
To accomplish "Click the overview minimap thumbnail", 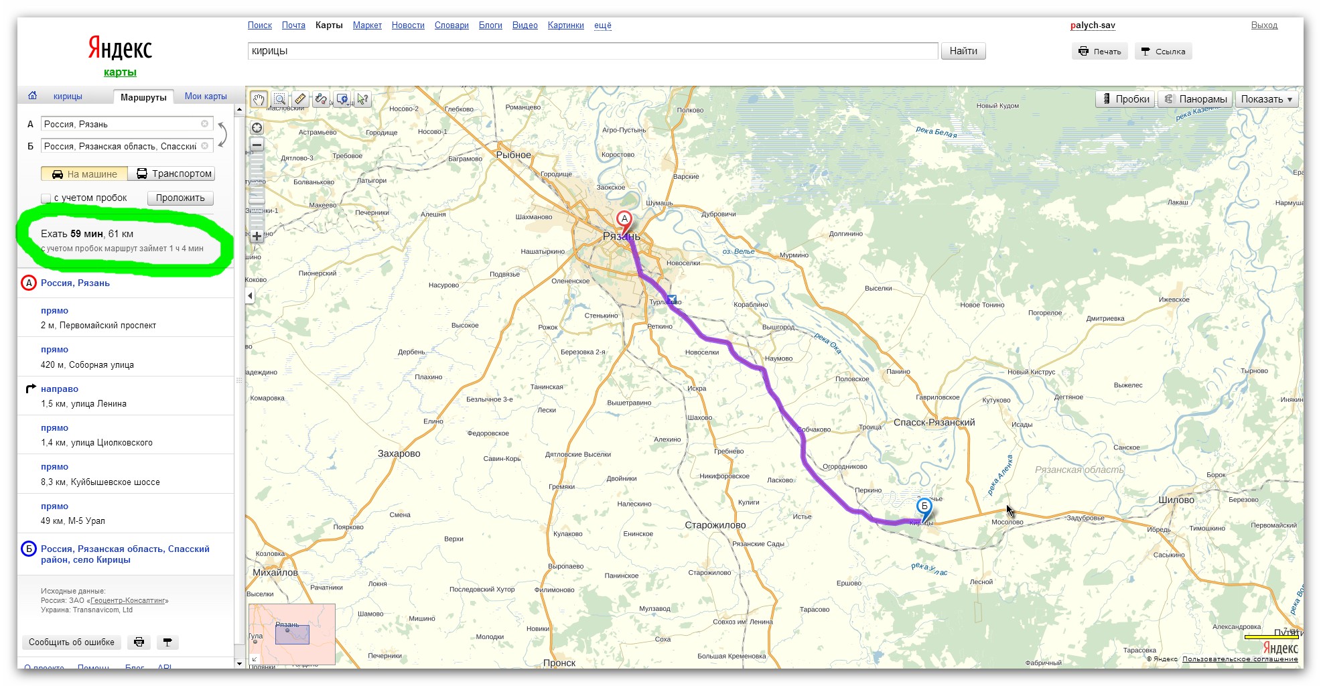I will [x=292, y=634].
